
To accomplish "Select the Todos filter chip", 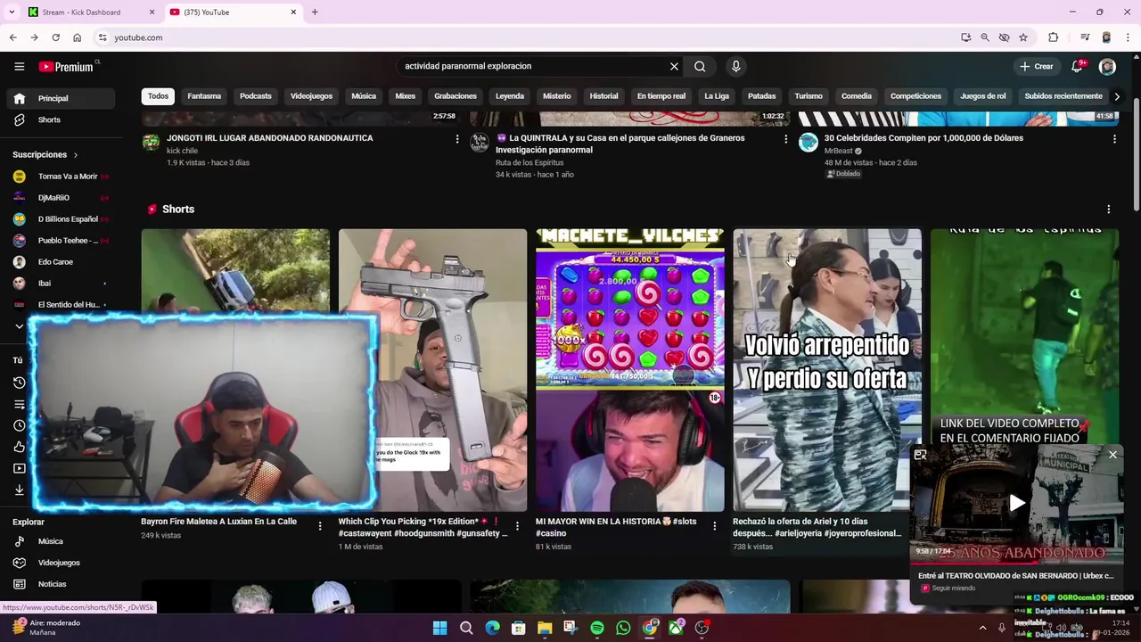I will (x=158, y=96).
